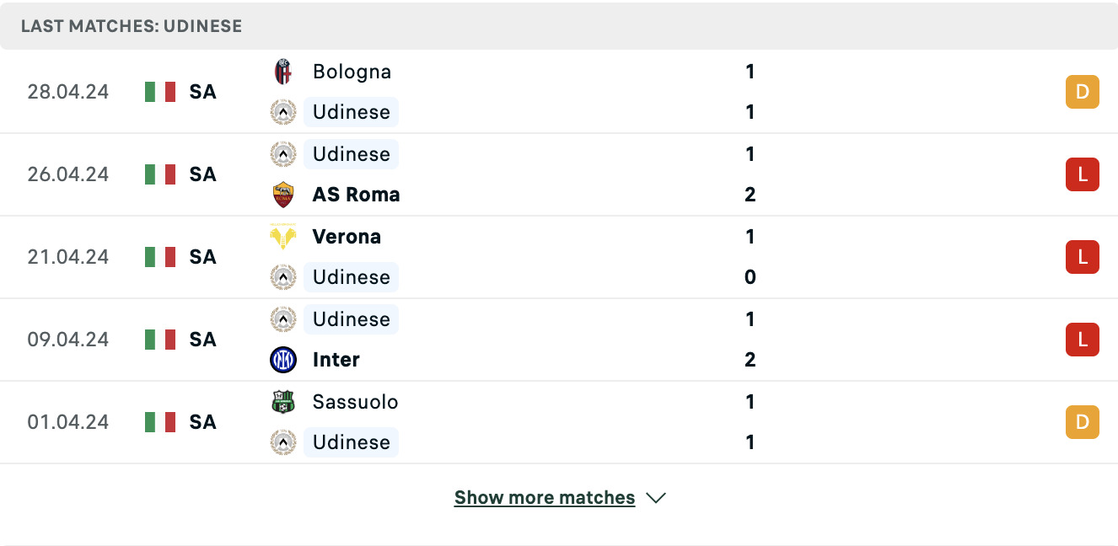
Task: Open the Sassuolo team name link
Action: pos(355,402)
